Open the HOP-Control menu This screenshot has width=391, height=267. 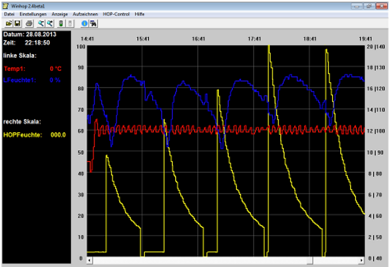[116, 14]
